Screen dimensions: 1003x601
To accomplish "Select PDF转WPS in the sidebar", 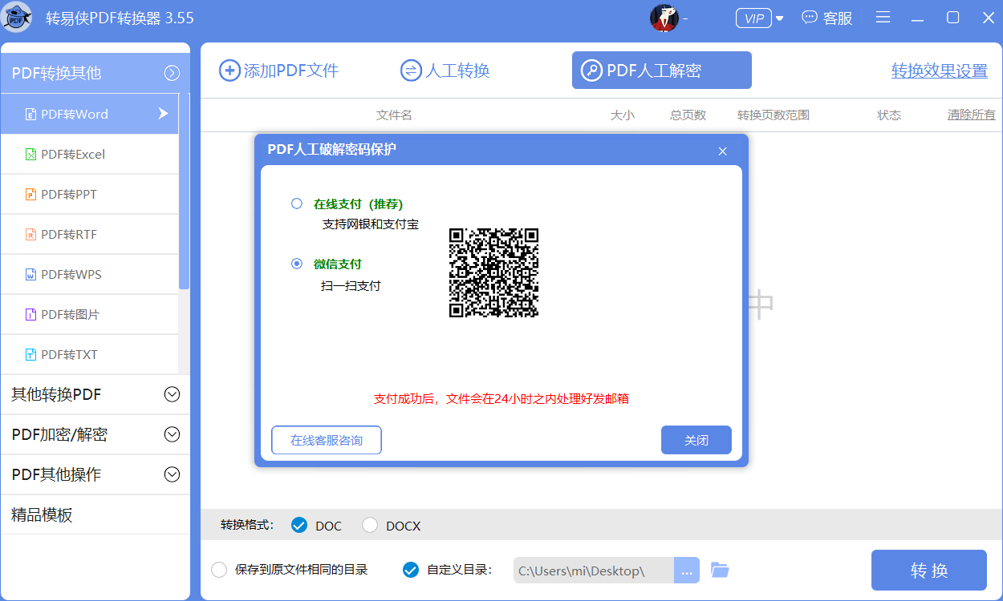I will tap(89, 274).
